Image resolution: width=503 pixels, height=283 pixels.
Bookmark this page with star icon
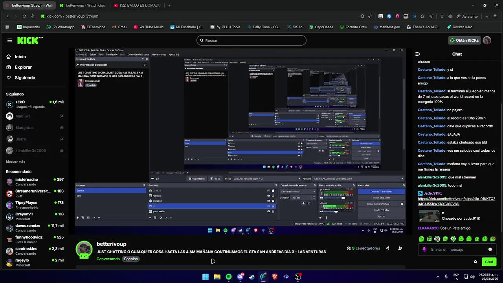(362, 16)
